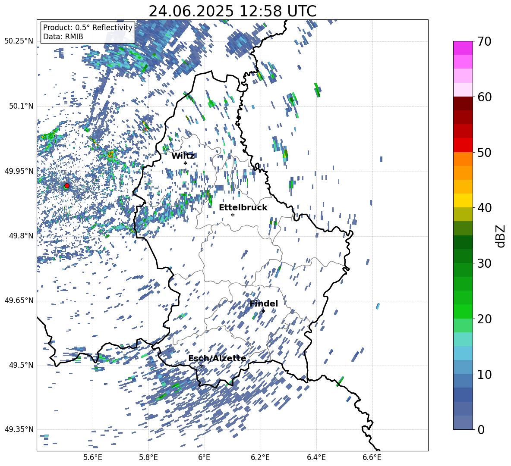Image resolution: width=511 pixels, height=466 pixels.
Task: Click the 6.4°E longitude label
Action: click(x=316, y=457)
